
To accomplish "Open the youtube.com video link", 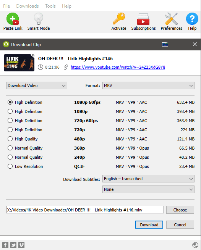I will (118, 67).
